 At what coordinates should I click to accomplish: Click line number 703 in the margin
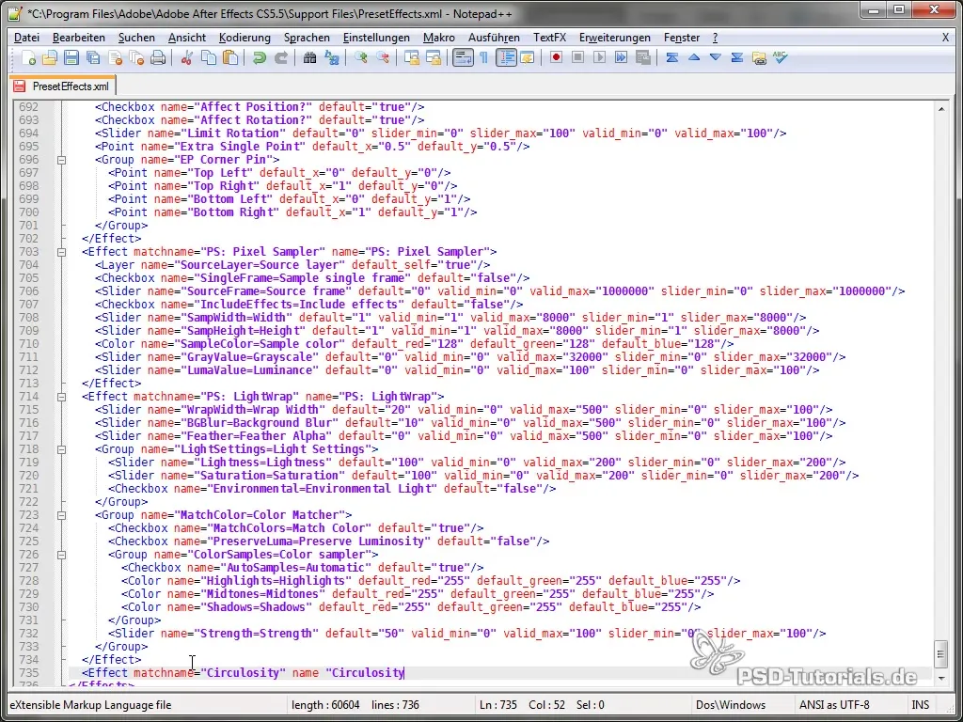28,252
